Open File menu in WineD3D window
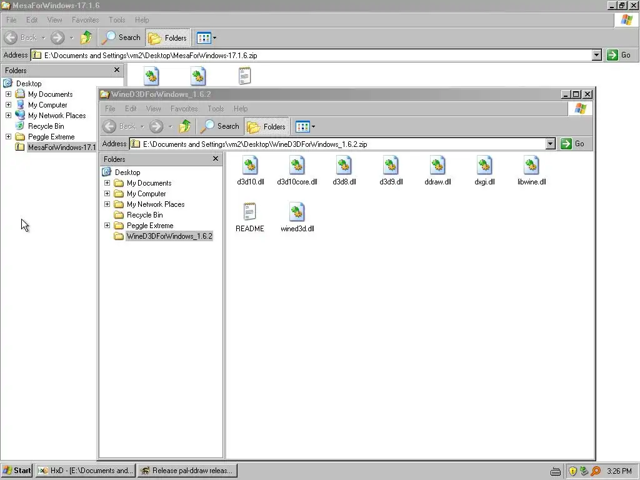640x480 pixels. (x=110, y=109)
